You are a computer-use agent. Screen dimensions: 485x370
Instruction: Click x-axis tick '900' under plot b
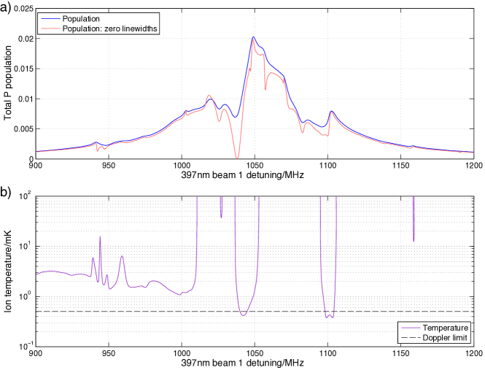pos(36,354)
